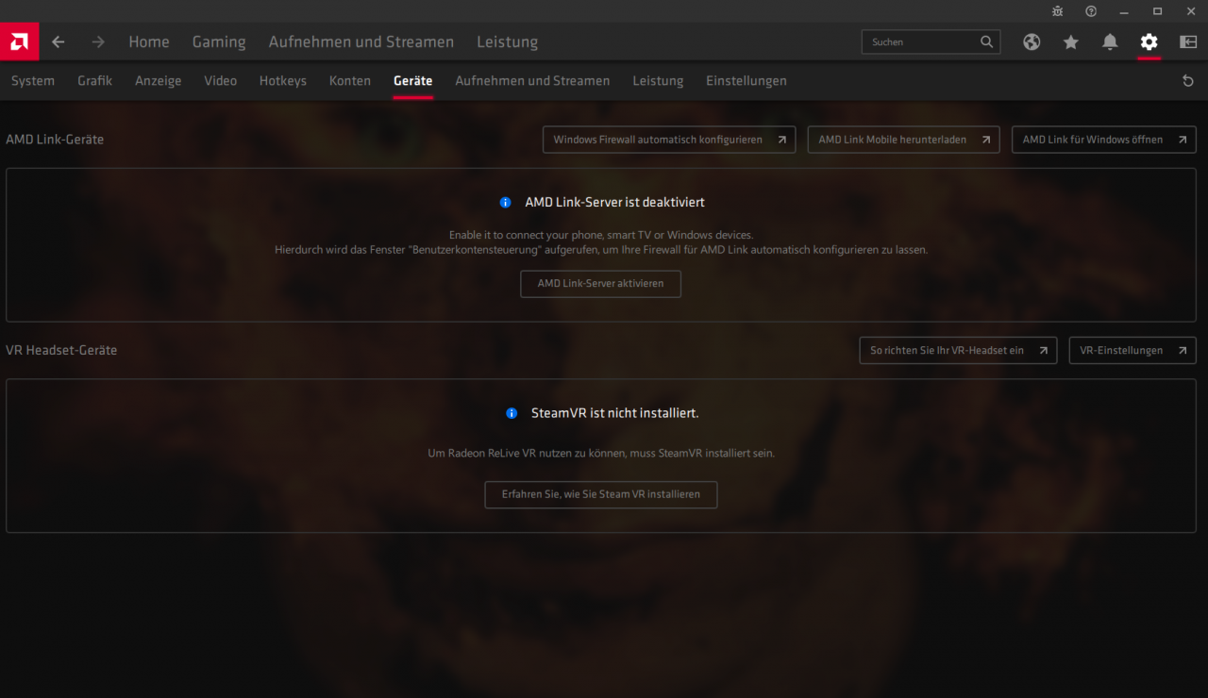Click the search magnifier icon

(x=986, y=42)
